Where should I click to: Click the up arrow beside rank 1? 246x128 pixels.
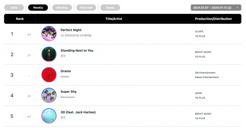point(28,35)
